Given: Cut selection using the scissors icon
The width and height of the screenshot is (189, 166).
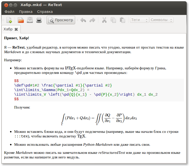Looking at the screenshot, I should (104, 20).
